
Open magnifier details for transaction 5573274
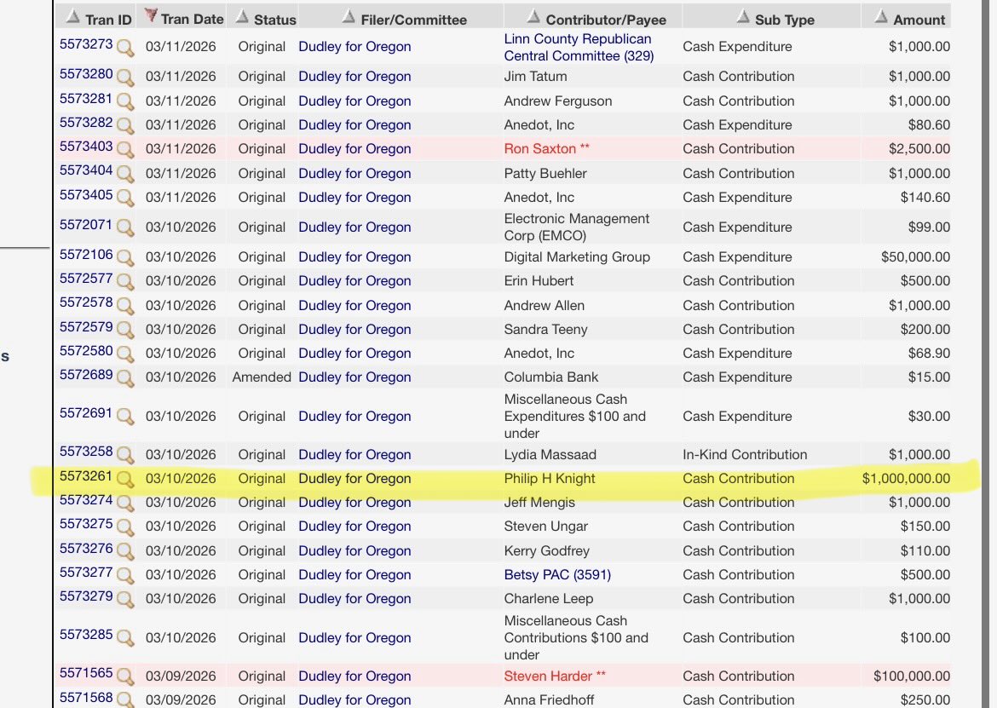point(125,504)
